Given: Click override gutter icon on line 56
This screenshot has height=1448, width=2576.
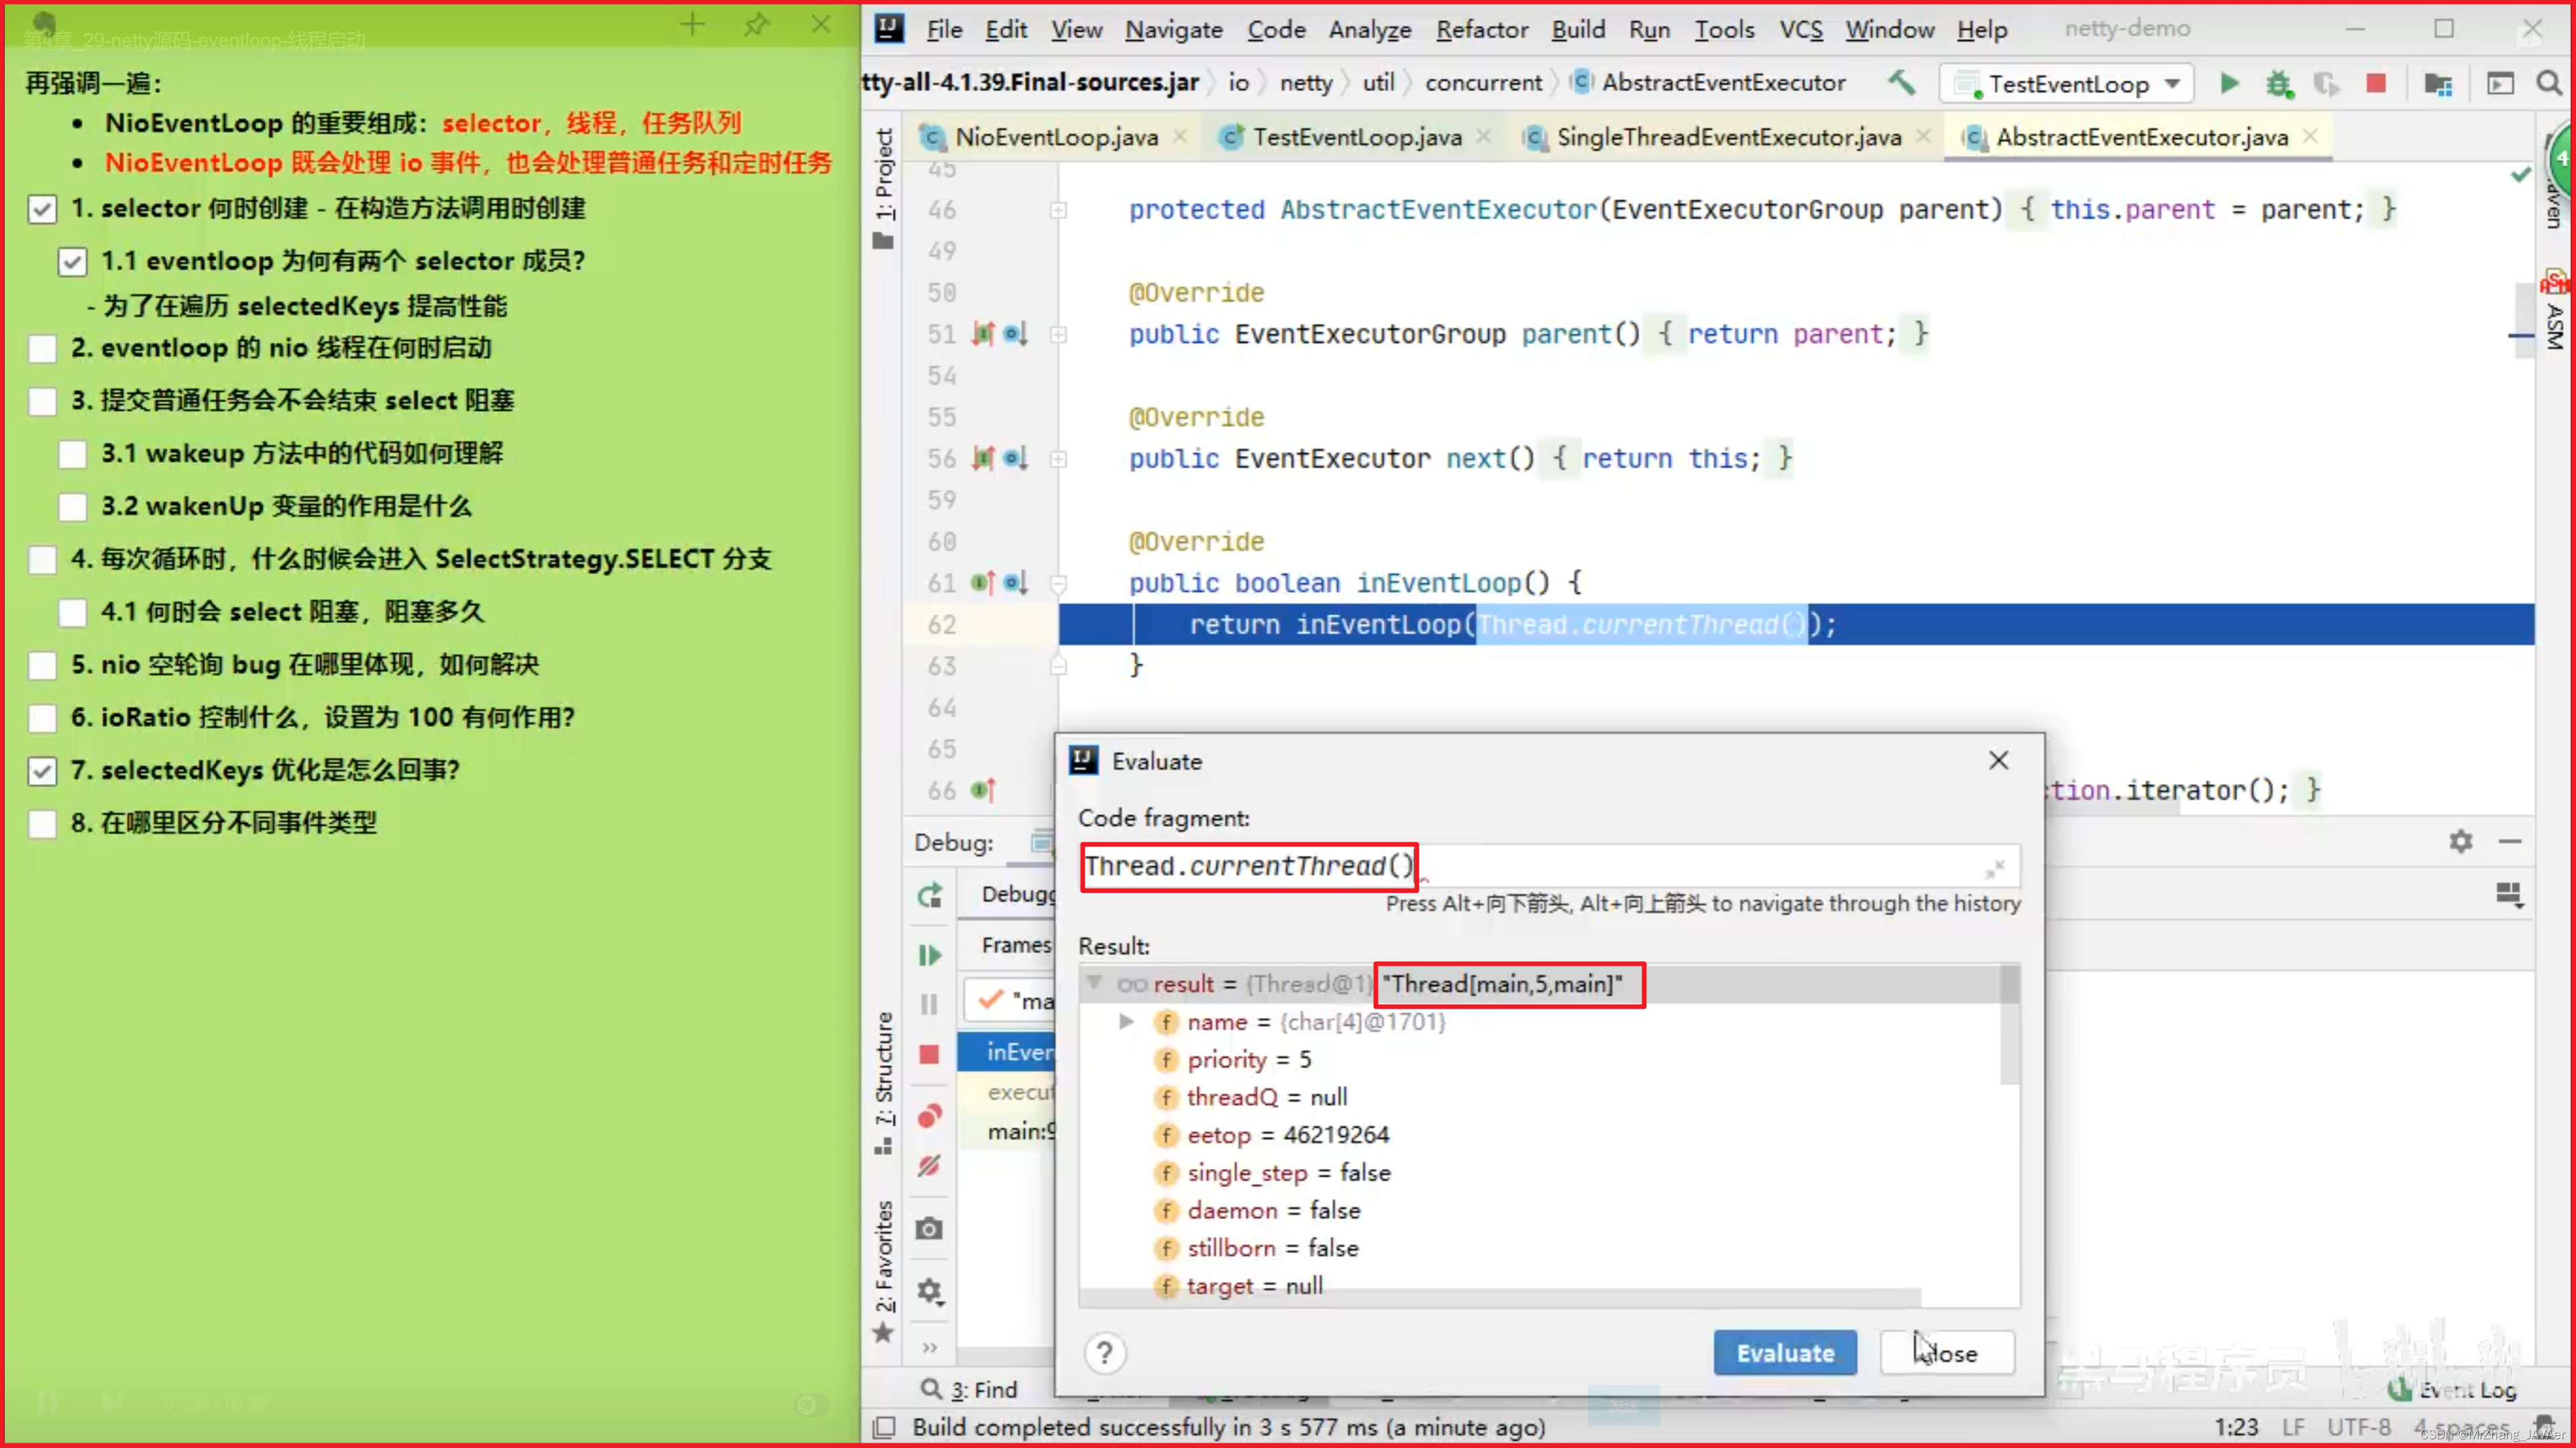Looking at the screenshot, I should point(984,458).
